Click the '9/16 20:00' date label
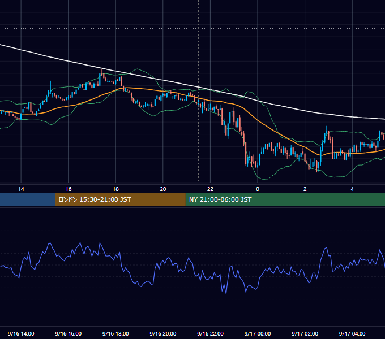 coord(163,333)
